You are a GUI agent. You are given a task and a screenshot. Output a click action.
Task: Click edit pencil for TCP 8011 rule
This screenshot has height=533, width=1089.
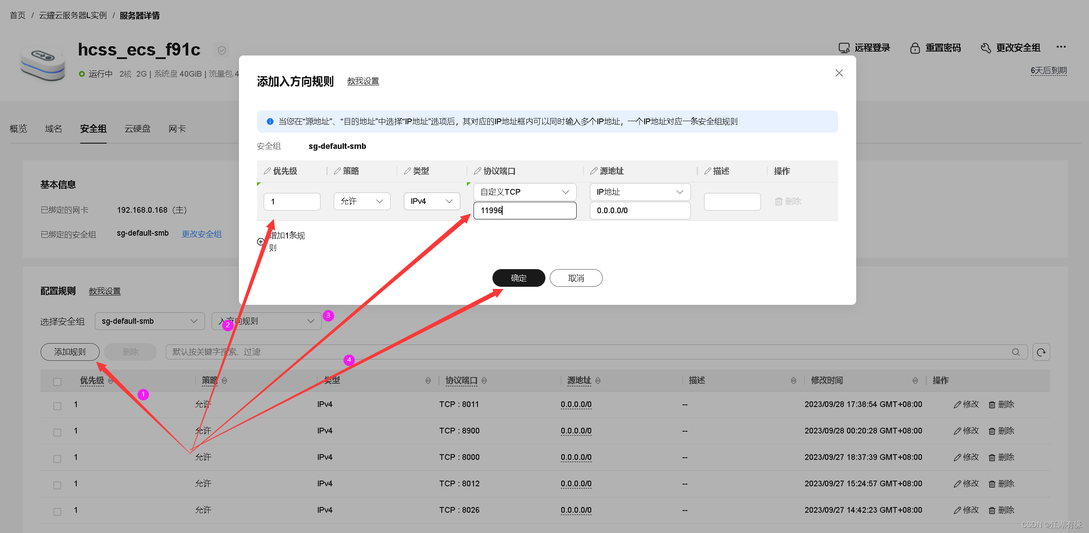pos(958,404)
